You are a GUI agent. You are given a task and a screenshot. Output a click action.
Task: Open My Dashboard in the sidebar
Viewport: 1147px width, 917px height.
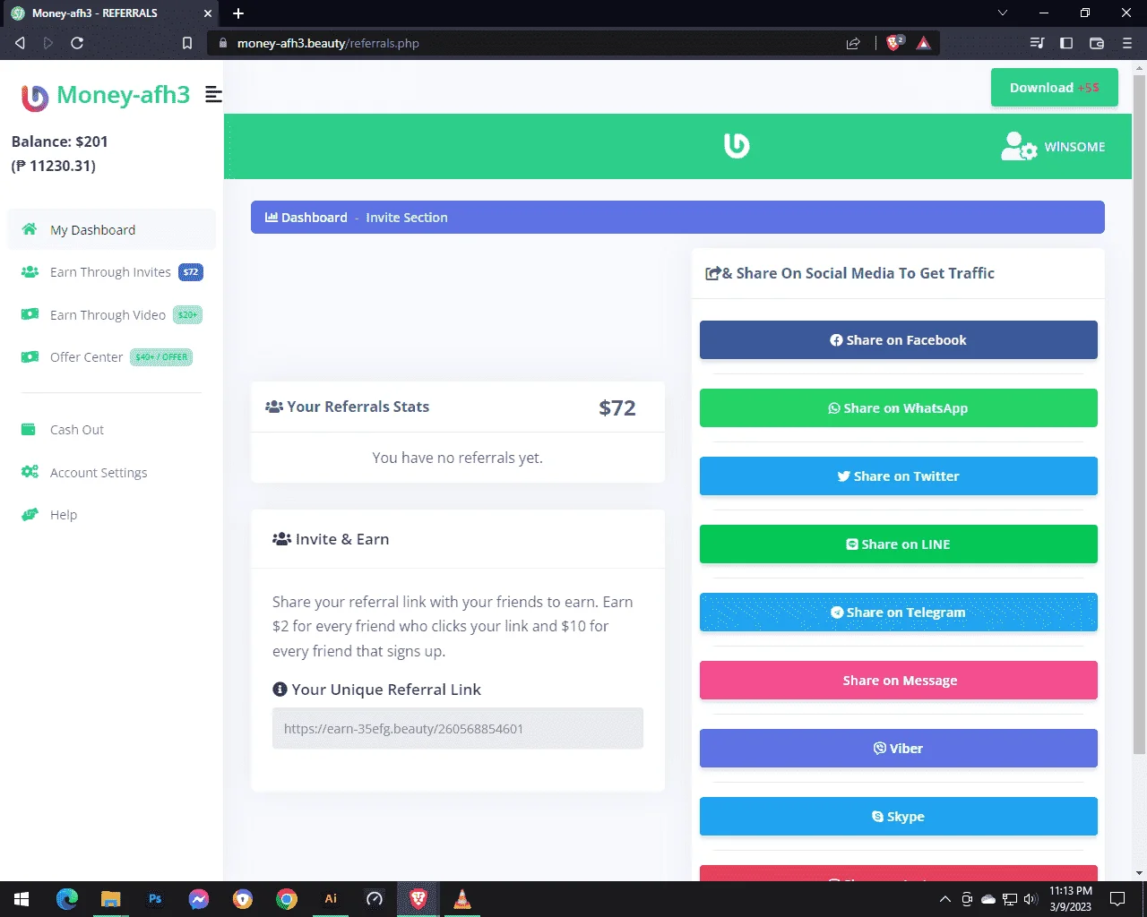112,229
